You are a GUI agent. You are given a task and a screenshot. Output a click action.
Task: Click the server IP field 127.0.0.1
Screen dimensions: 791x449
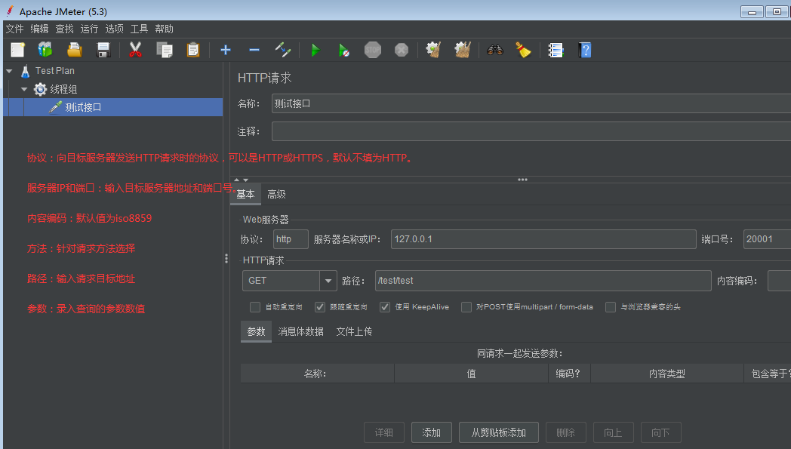coord(543,239)
